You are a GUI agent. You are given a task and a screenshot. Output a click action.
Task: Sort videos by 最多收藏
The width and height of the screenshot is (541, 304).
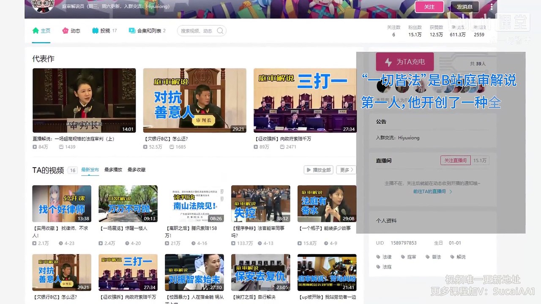click(x=137, y=170)
